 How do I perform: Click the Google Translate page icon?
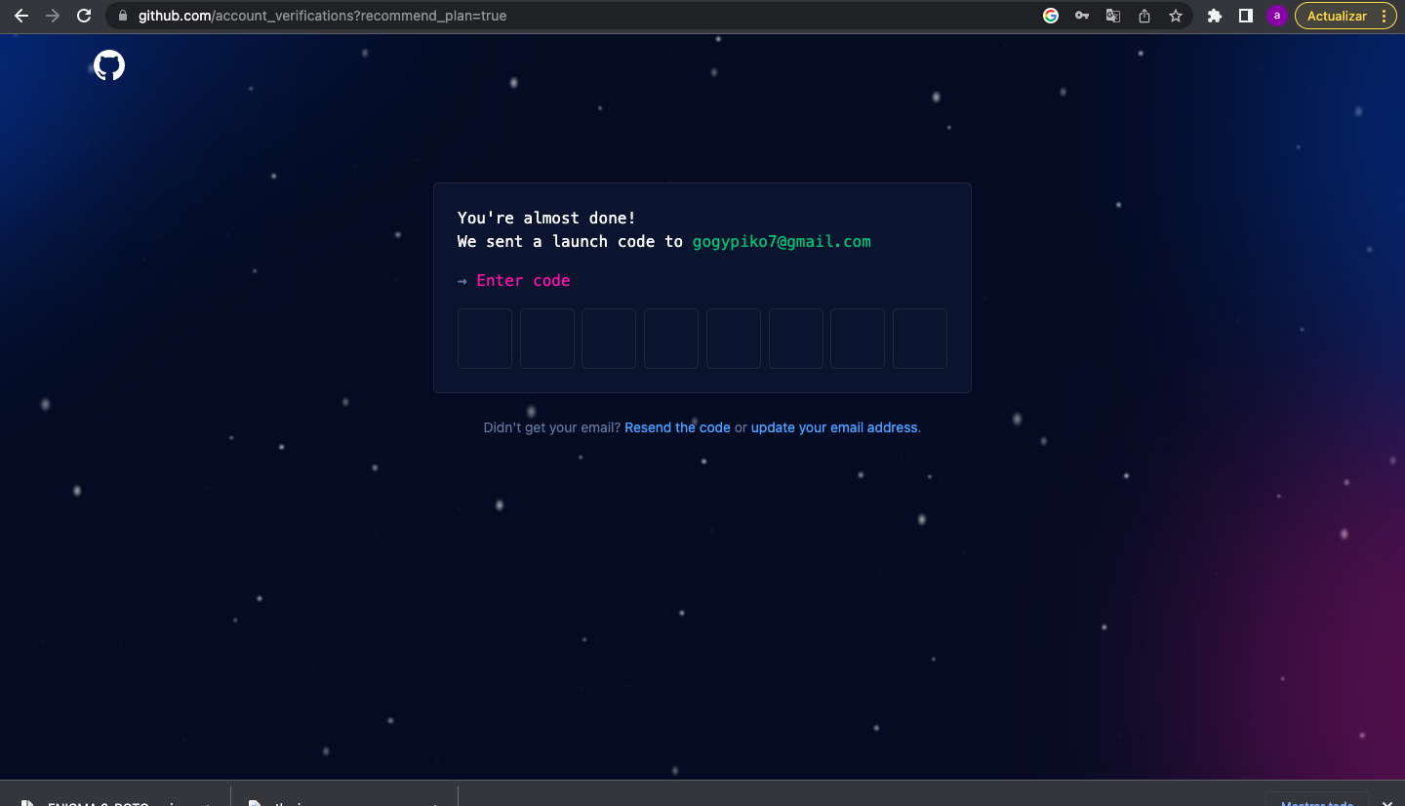pos(1112,16)
